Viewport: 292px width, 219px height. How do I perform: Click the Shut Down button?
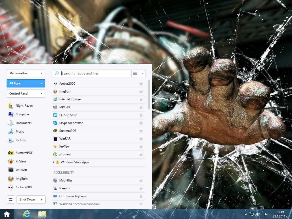(x=27, y=199)
